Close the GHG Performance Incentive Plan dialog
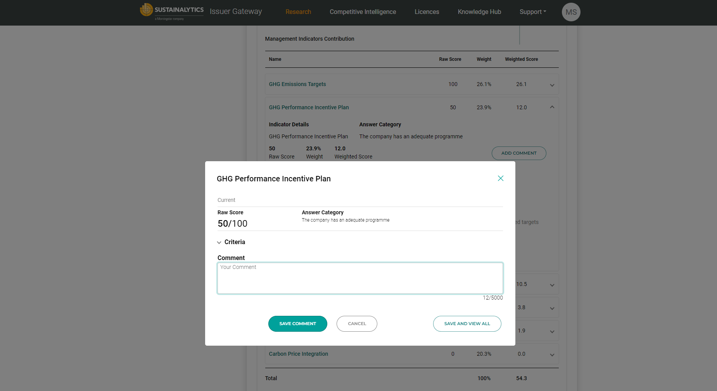Viewport: 717px width, 391px height. pos(500,178)
